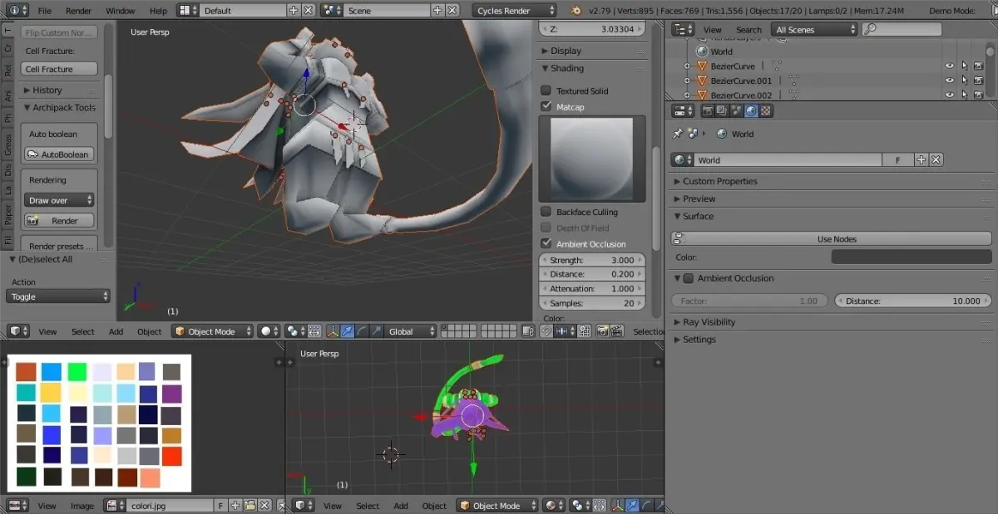998x514 pixels.
Task: Delete the Default screen layout
Action: click(309, 11)
